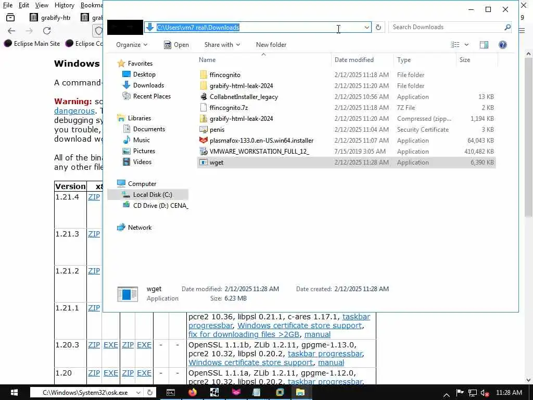Open the dangerous link in the warning
Image resolution: width=533 pixels, height=400 pixels.
[74, 111]
